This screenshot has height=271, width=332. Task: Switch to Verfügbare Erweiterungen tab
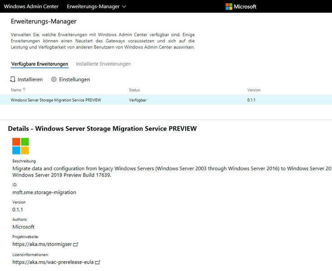click(x=40, y=64)
